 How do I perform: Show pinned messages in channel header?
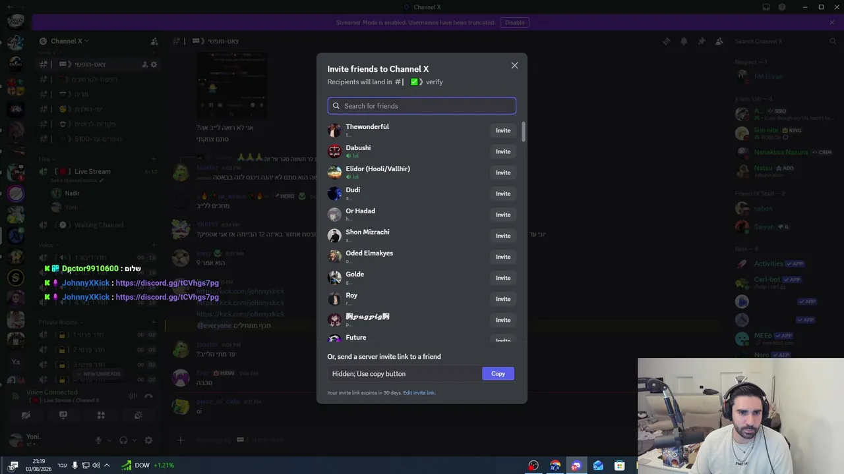[702, 41]
